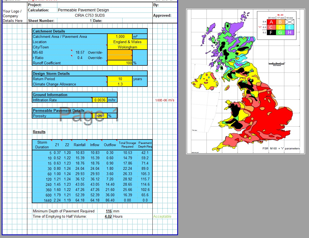Viewport: 309px width, 238px height.
Task: Click the Infiltration Rate cell showing 0.0036
Action: pyautogui.click(x=100, y=100)
